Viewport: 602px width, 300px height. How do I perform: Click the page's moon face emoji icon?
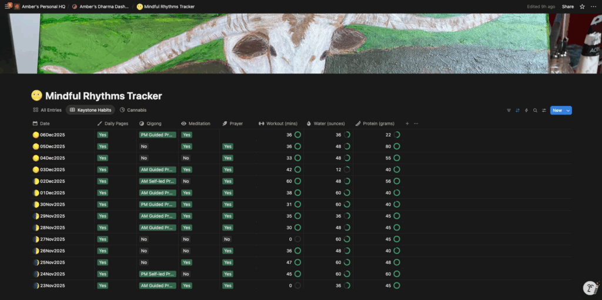[x=36, y=96]
